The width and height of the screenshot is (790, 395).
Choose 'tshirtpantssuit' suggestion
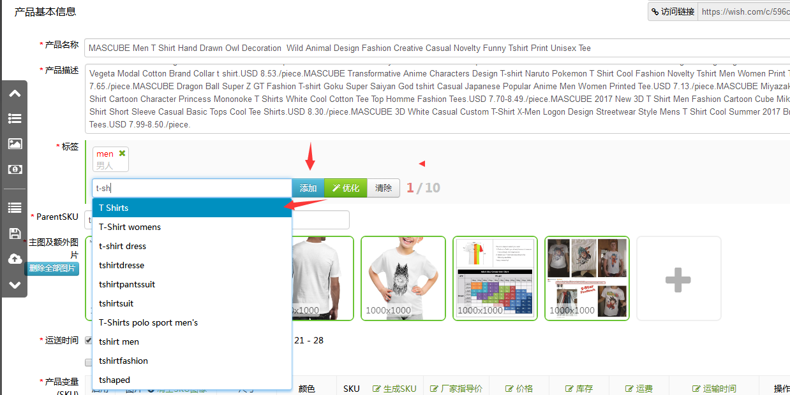pos(192,284)
